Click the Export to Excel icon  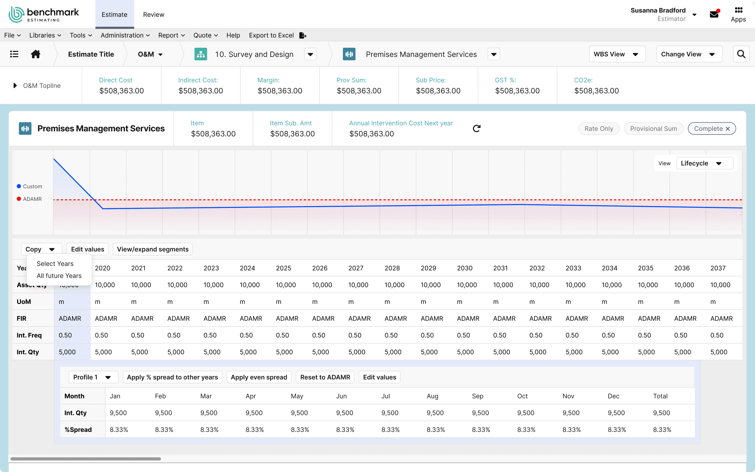pyautogui.click(x=303, y=35)
